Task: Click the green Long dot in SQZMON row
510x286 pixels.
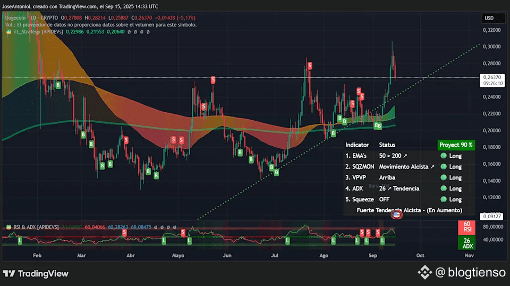Action: [x=443, y=167]
